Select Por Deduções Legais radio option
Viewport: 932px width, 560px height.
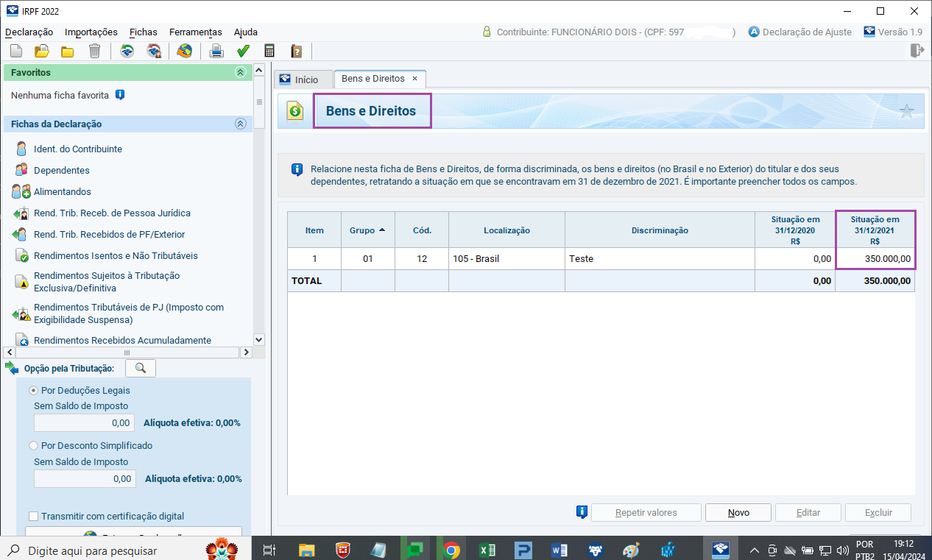click(x=33, y=390)
